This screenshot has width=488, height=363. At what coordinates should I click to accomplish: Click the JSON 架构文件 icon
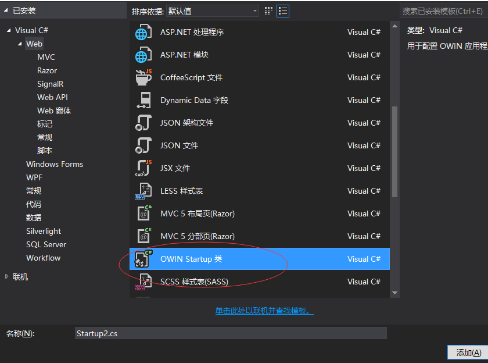(143, 123)
